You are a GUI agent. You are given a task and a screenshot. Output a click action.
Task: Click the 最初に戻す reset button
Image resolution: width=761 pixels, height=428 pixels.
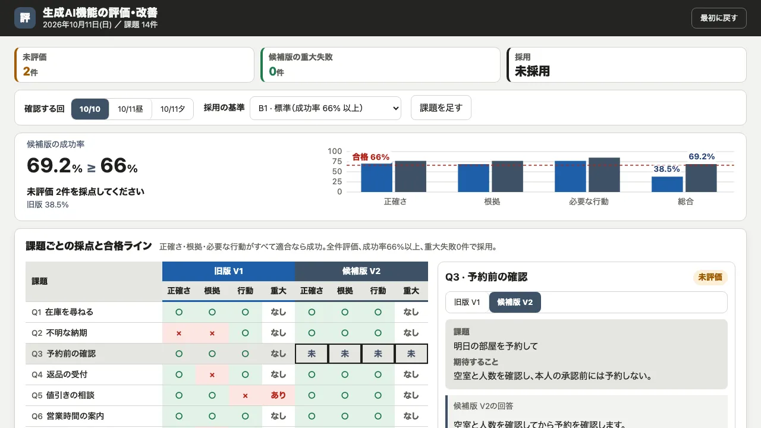point(719,18)
